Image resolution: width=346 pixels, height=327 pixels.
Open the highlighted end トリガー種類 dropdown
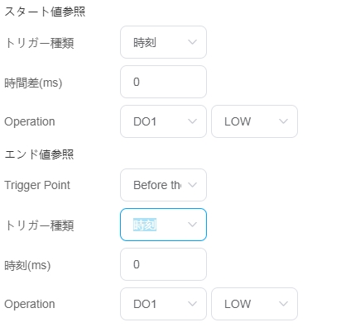pos(163,225)
